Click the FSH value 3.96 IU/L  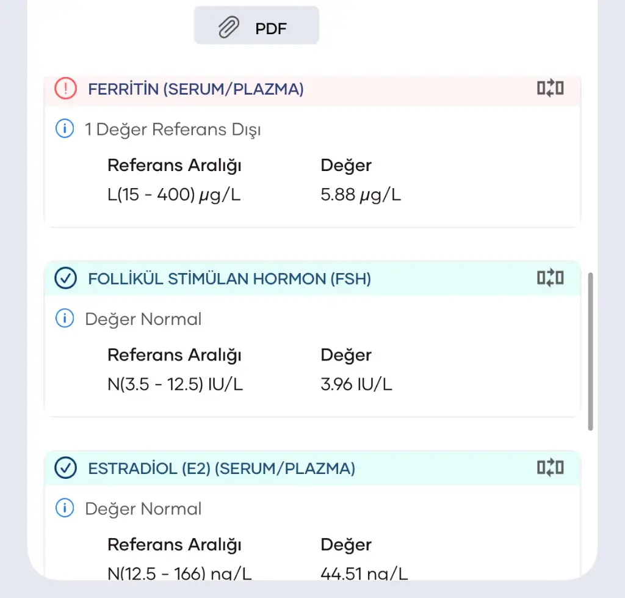point(356,384)
